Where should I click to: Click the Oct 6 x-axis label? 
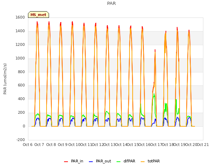pos(28,145)
